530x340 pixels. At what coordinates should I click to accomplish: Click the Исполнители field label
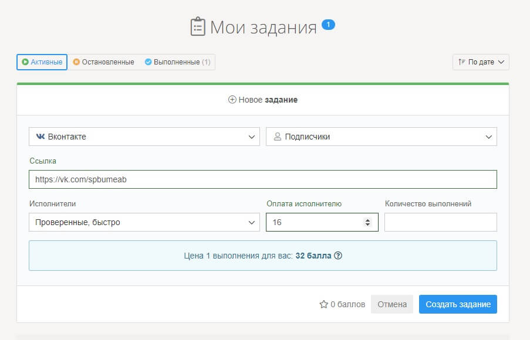coord(52,204)
